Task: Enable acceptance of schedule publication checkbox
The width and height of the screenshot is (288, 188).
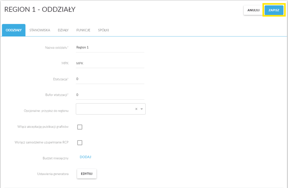Action: [x=80, y=127]
